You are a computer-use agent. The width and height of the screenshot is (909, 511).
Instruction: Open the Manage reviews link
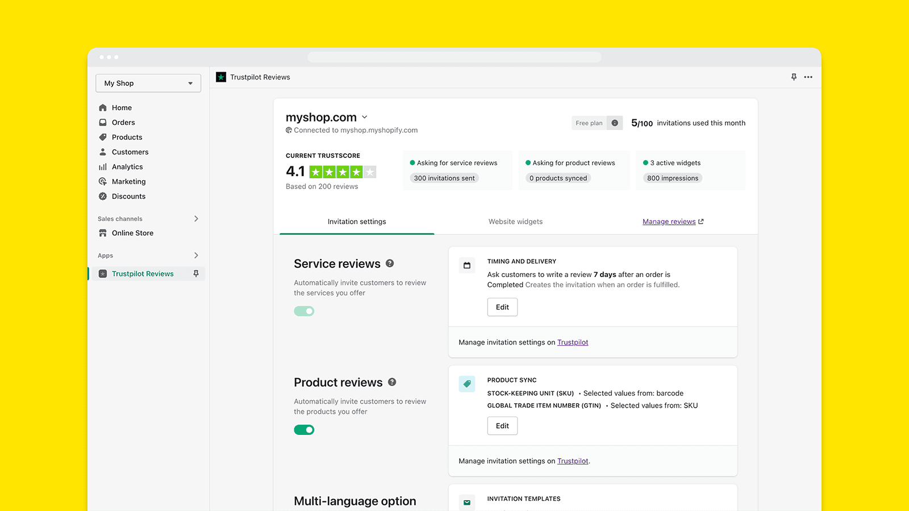pos(669,221)
